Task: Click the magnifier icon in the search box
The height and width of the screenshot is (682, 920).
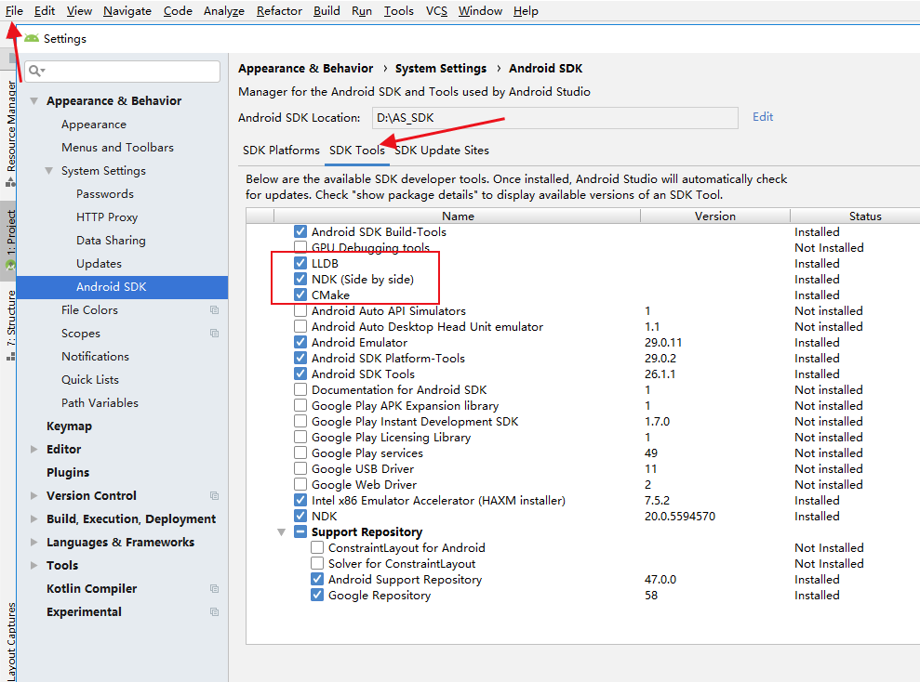Action: coord(34,71)
